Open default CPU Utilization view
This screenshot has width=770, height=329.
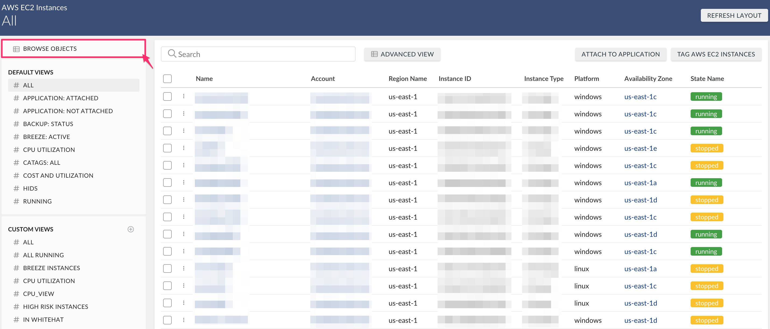[x=49, y=150]
